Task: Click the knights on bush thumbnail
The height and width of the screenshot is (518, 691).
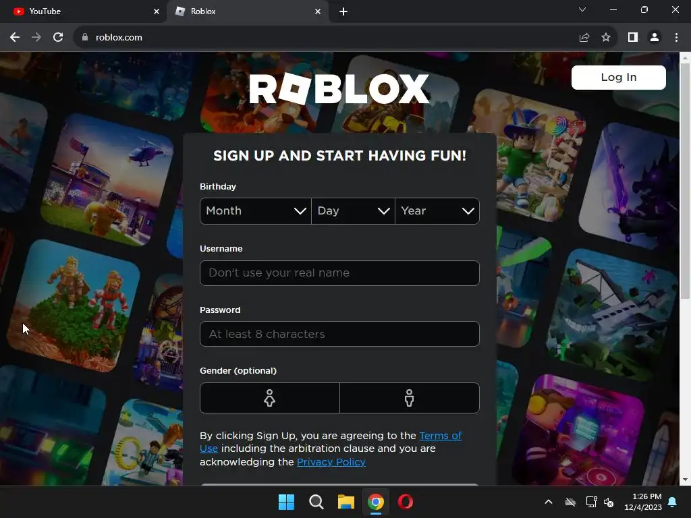Action: point(73,306)
